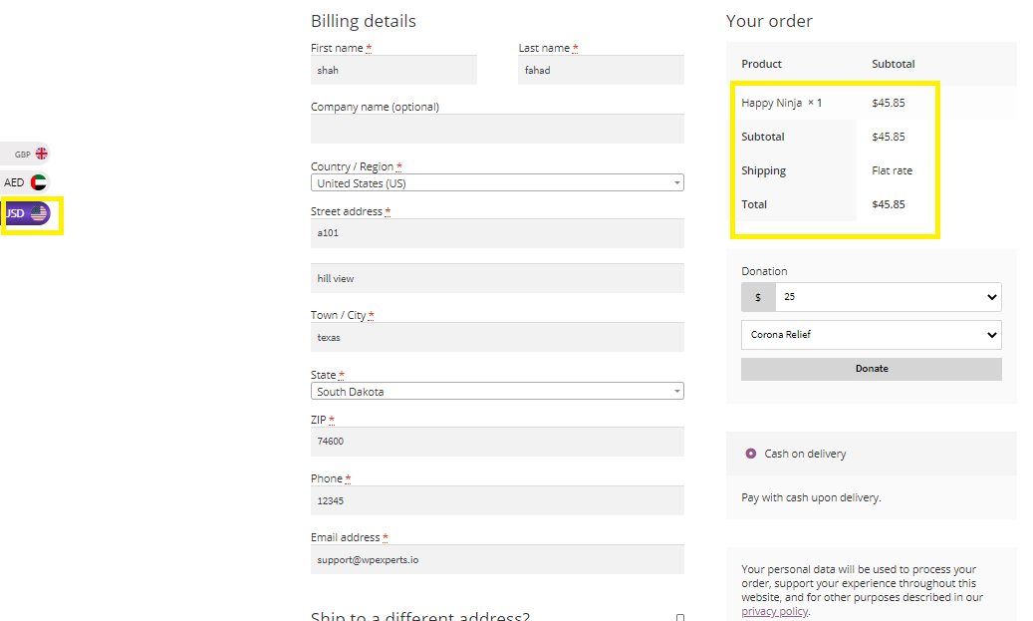Open the donation amount dropdown

pos(889,297)
